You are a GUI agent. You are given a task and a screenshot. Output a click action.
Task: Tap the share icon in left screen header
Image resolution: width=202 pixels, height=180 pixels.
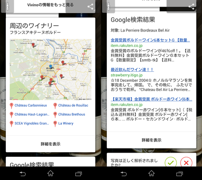90,7
